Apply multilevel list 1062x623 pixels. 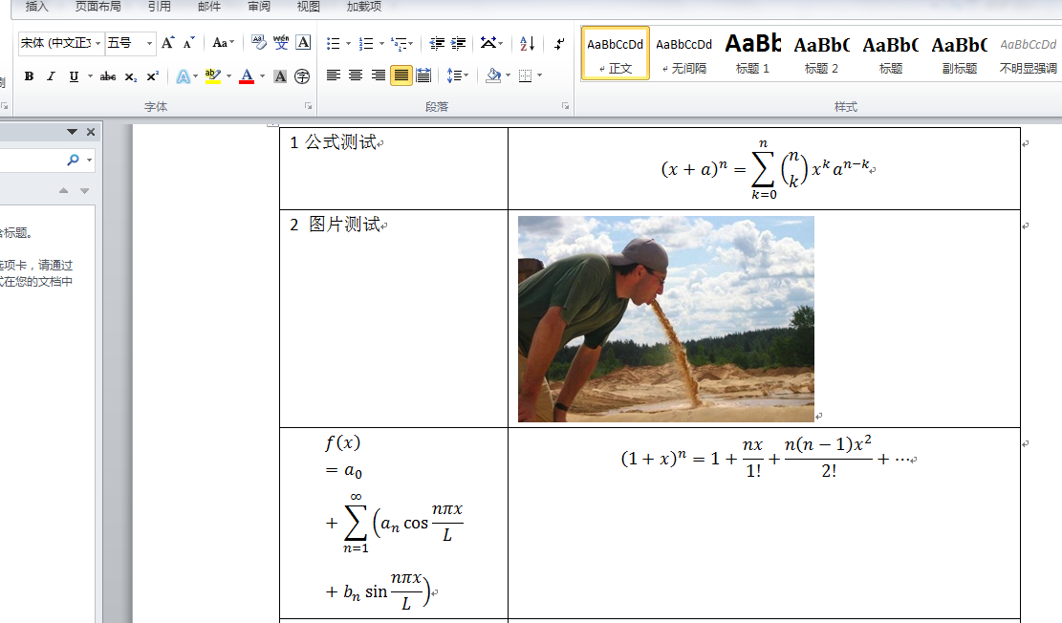coord(400,44)
